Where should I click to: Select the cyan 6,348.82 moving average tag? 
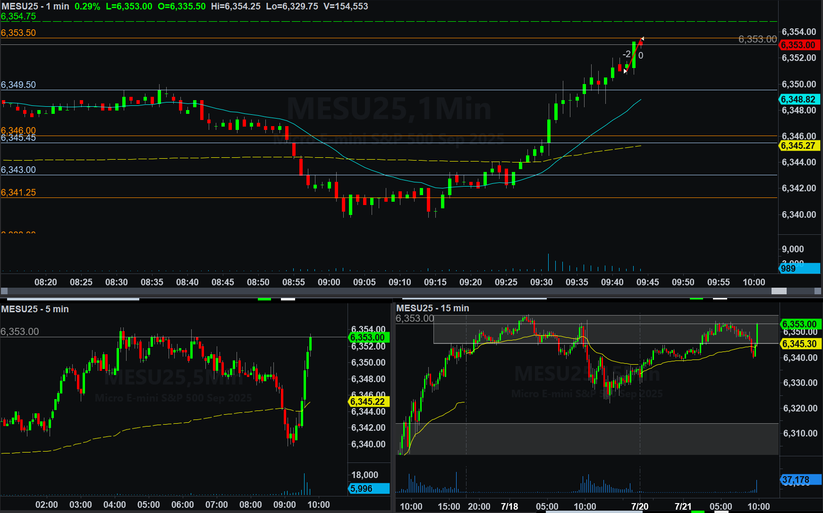tap(798, 99)
